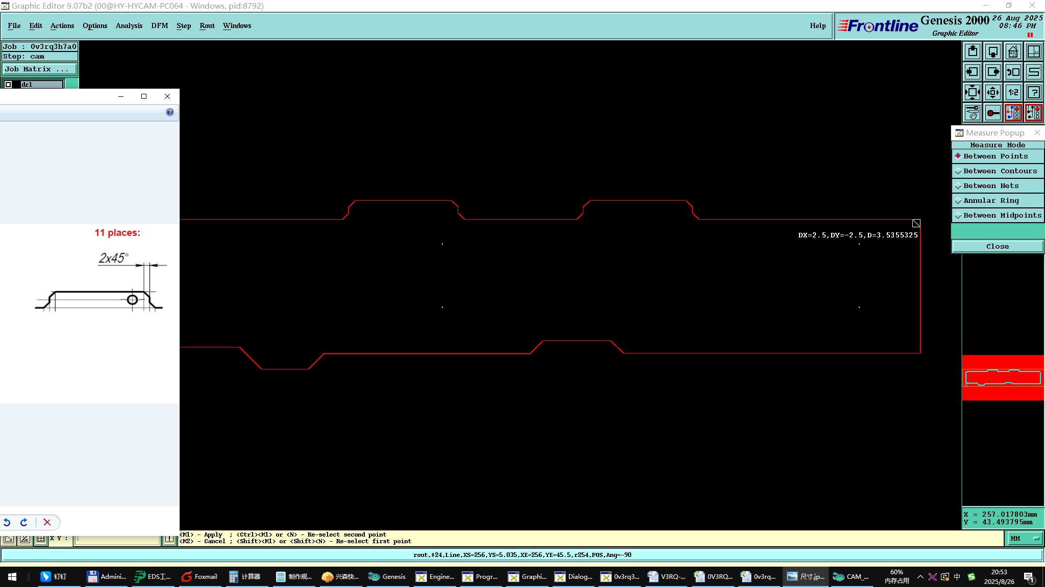Click the overview thumbnail of the board
The image size is (1045, 587).
pyautogui.click(x=1003, y=378)
